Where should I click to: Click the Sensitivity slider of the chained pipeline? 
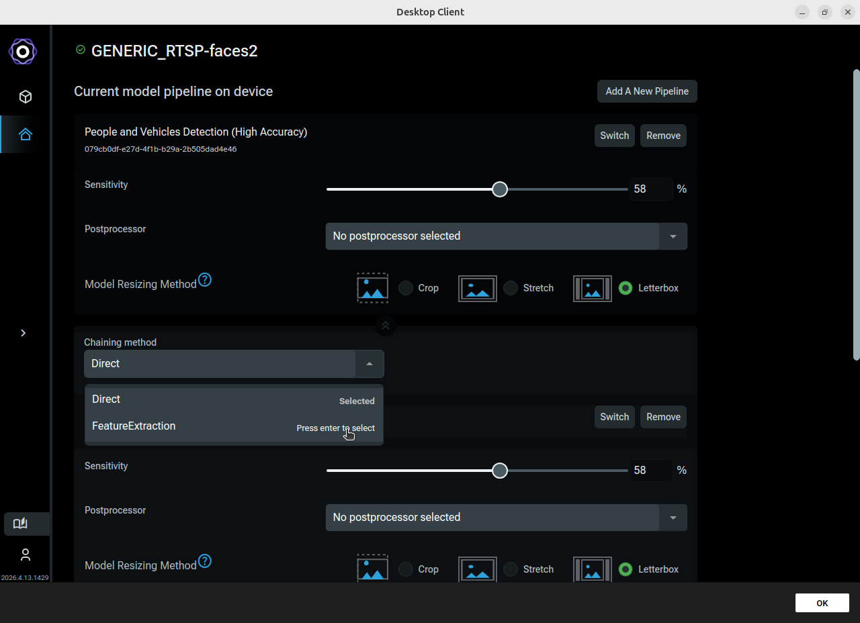click(477, 471)
